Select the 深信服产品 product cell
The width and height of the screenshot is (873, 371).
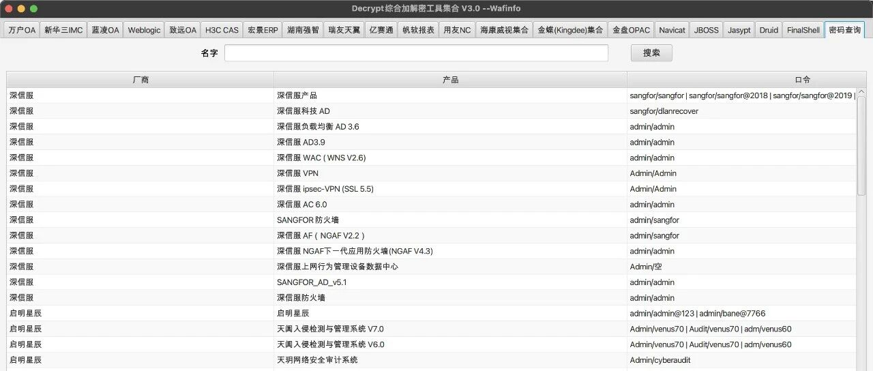[451, 95]
